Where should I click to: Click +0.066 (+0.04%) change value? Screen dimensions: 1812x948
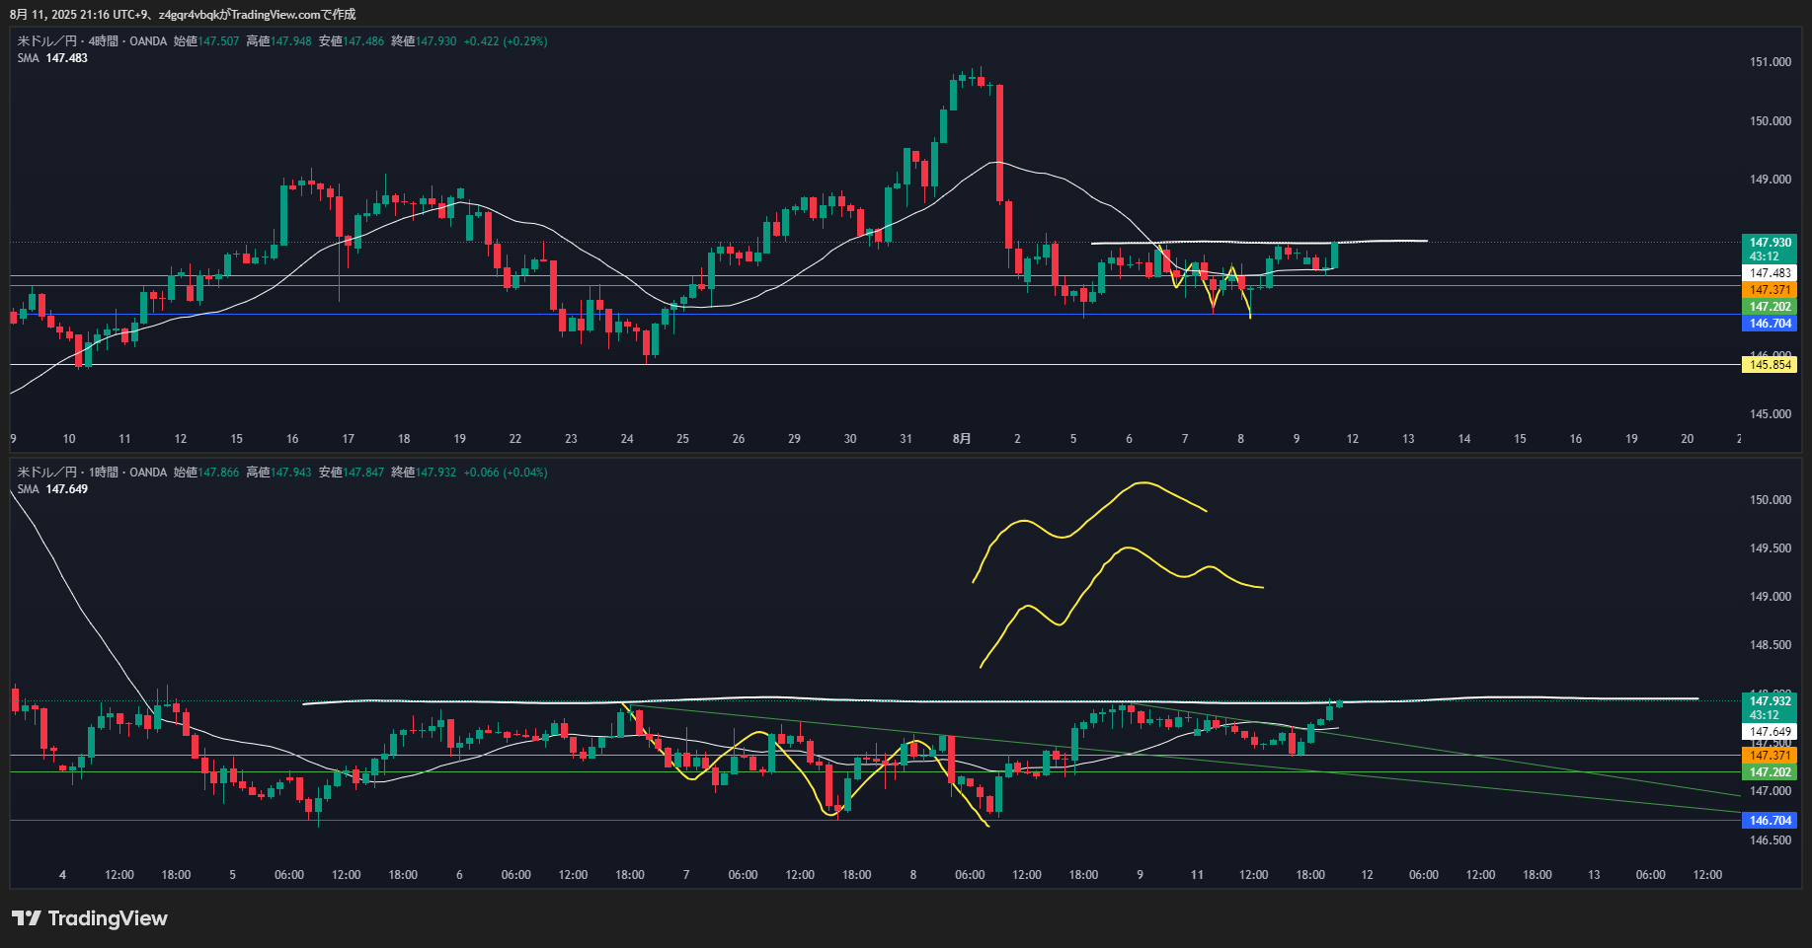[x=506, y=473]
